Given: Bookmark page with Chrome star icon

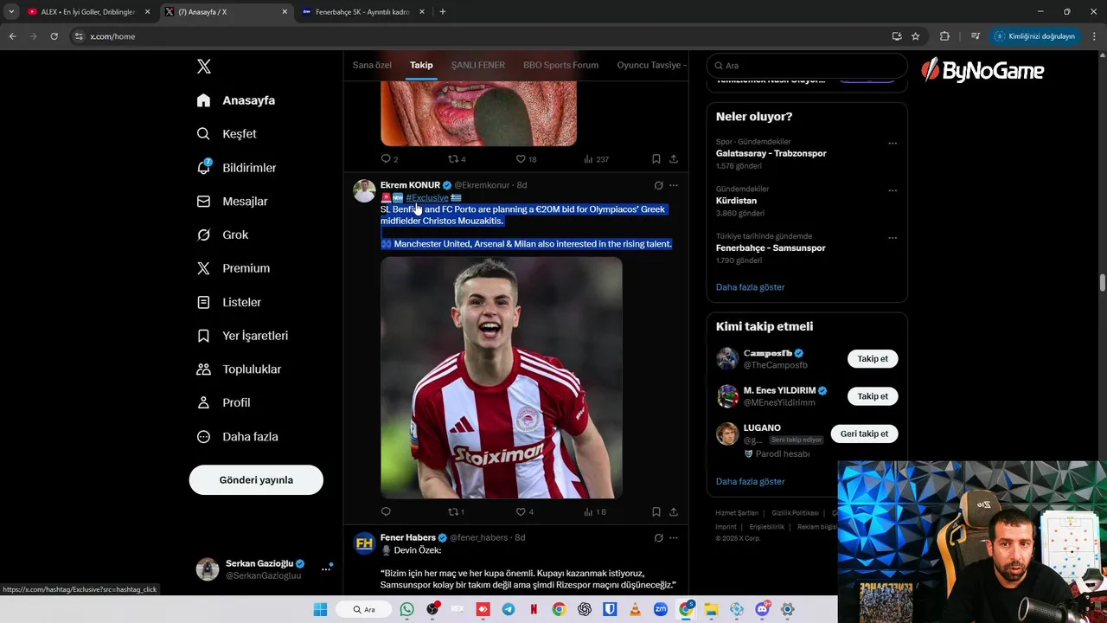Looking at the screenshot, I should [915, 36].
